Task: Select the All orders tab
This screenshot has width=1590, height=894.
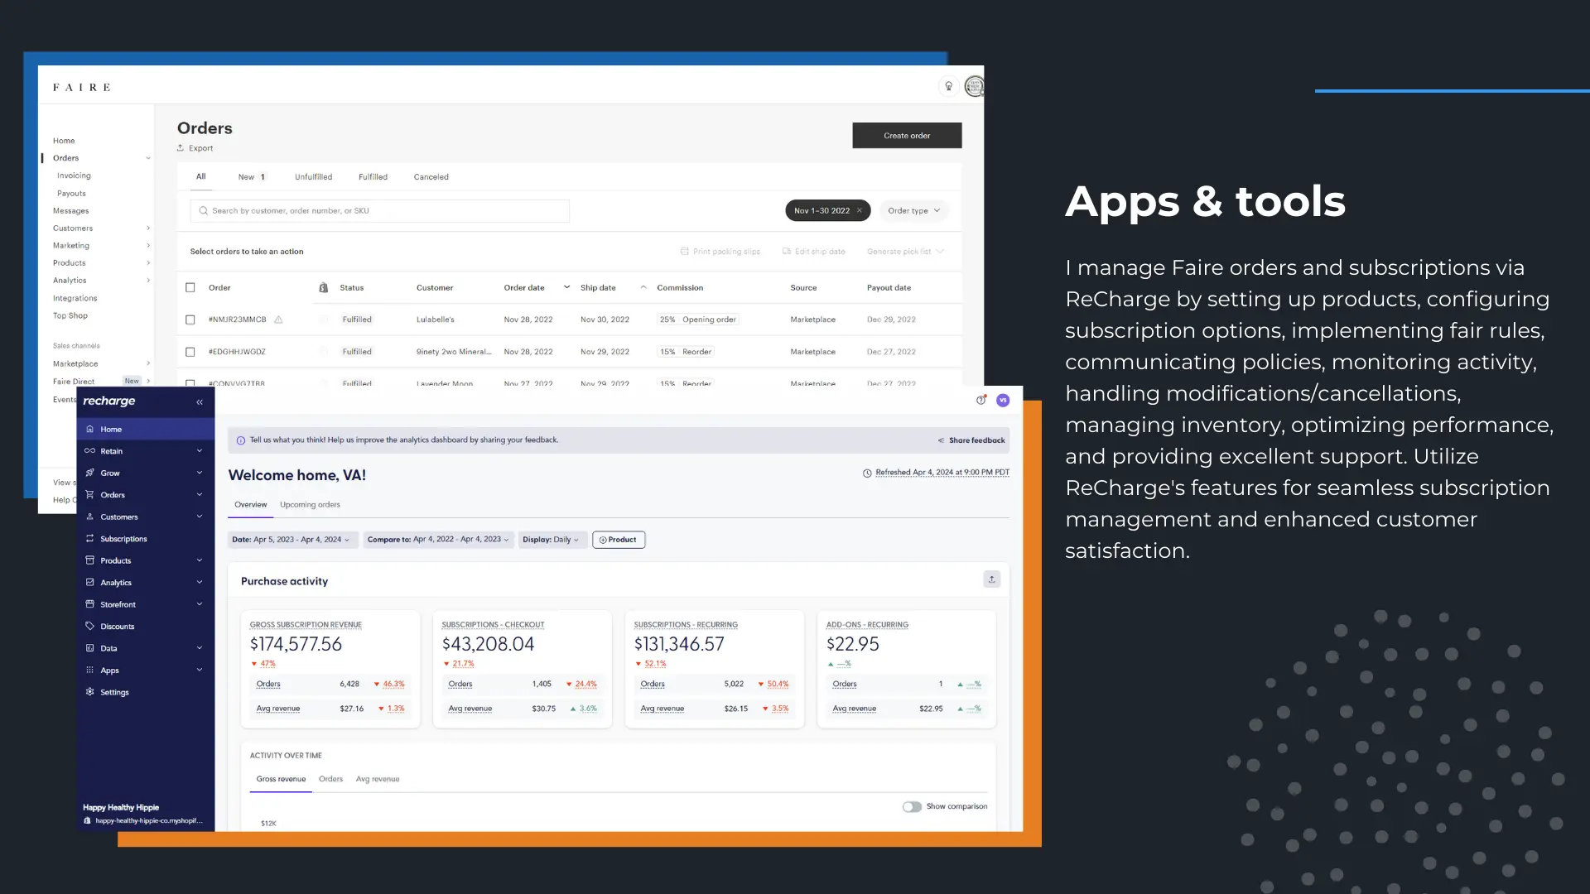Action: click(200, 176)
